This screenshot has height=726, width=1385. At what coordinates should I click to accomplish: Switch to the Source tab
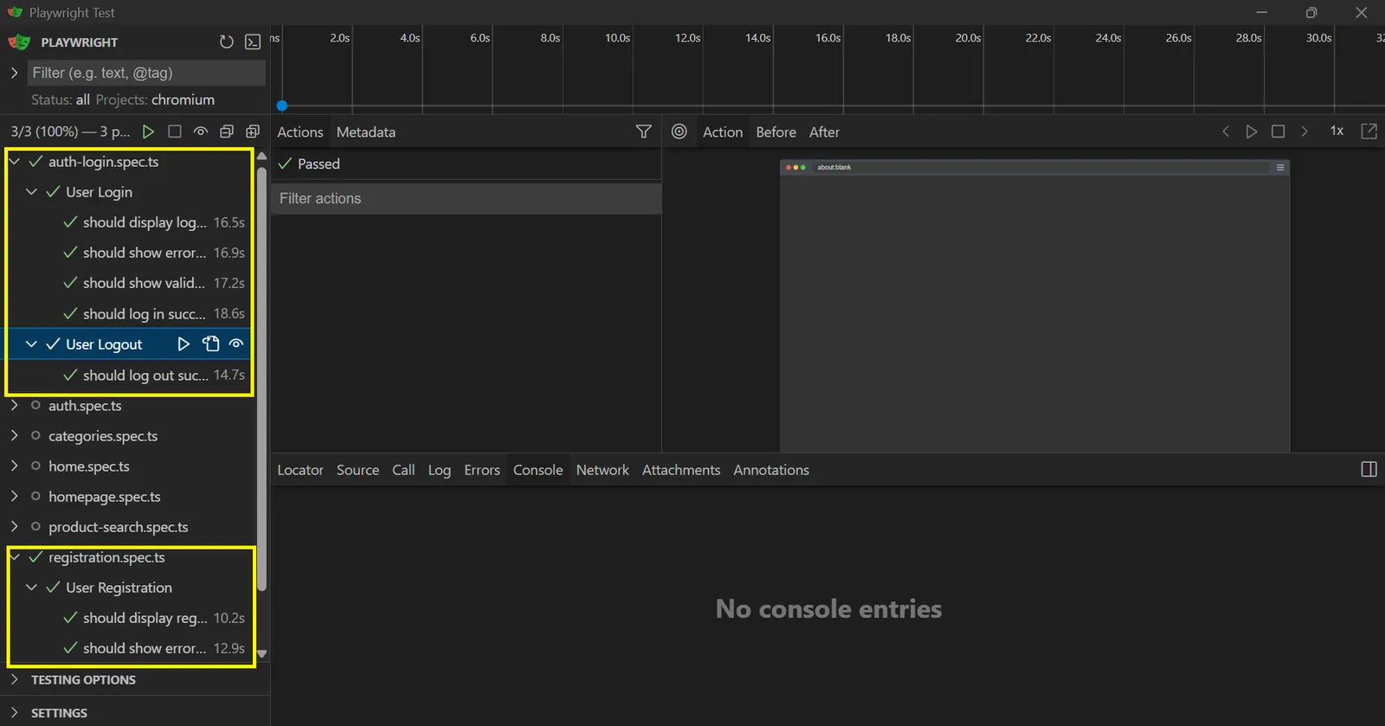coord(358,470)
